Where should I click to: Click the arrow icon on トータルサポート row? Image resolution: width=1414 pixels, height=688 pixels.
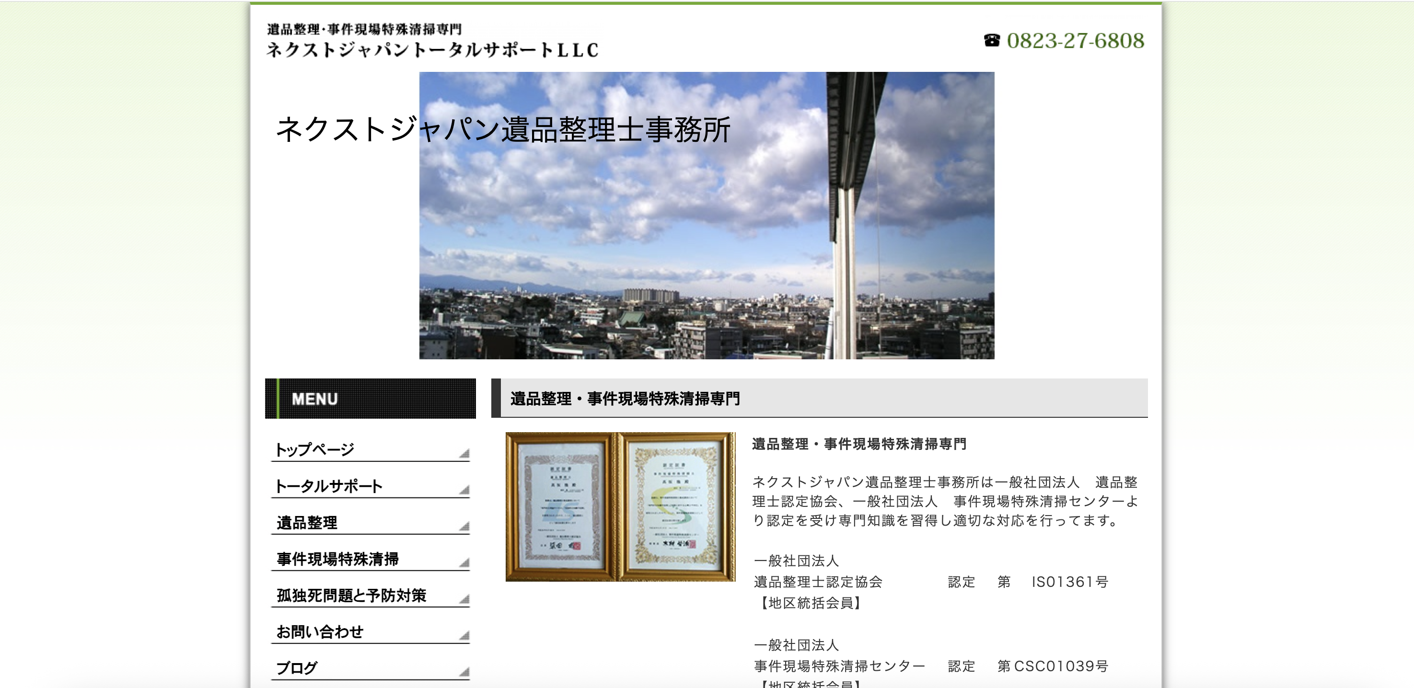[x=464, y=489]
